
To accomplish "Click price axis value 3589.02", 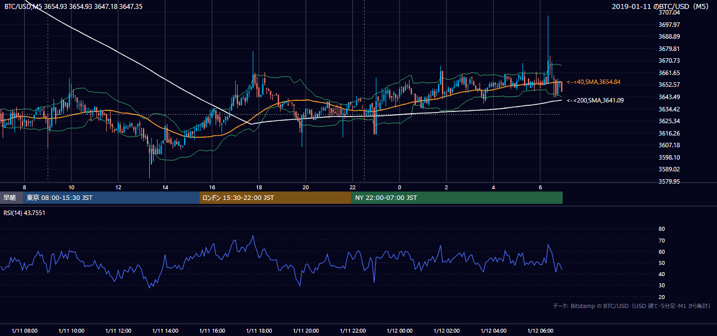I will [669, 169].
